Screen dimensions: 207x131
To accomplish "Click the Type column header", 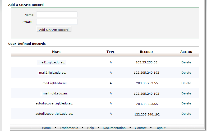I will point(111,52).
